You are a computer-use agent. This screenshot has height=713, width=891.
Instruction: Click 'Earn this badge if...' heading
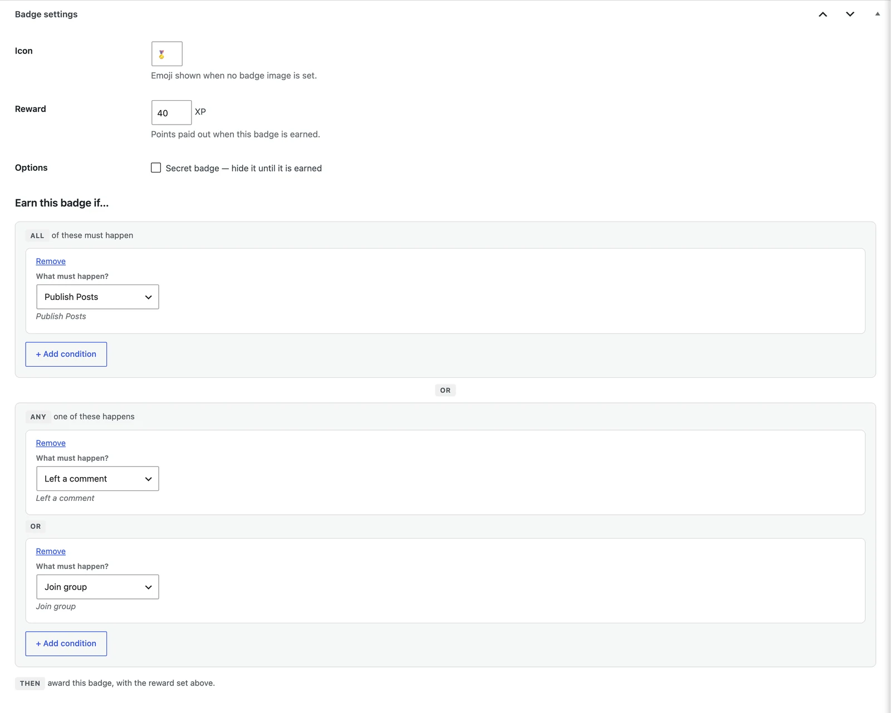[62, 203]
